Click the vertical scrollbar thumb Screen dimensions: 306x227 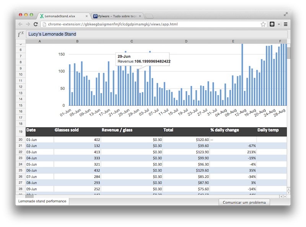(x=289, y=53)
